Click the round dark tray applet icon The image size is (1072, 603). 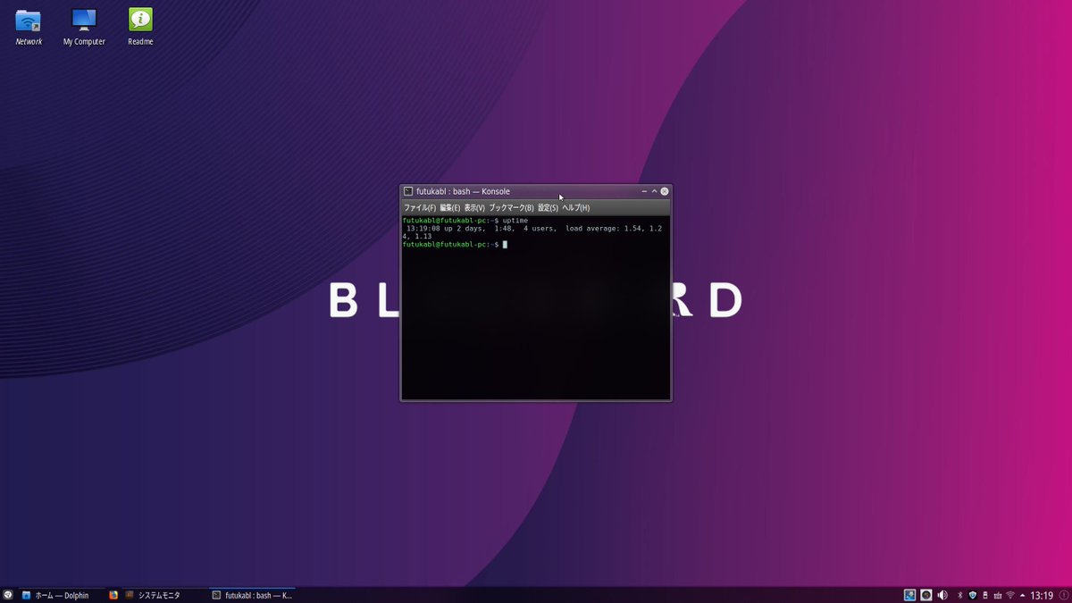click(926, 595)
